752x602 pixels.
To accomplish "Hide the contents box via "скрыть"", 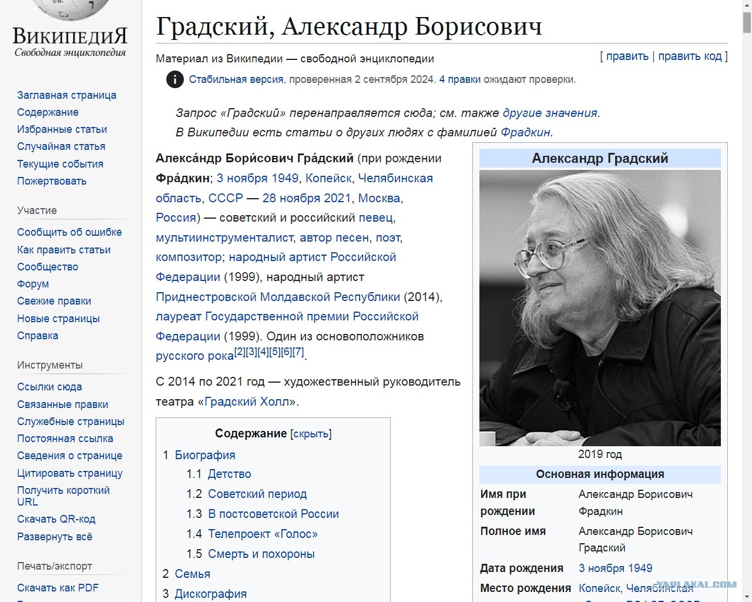I will click(x=311, y=434).
